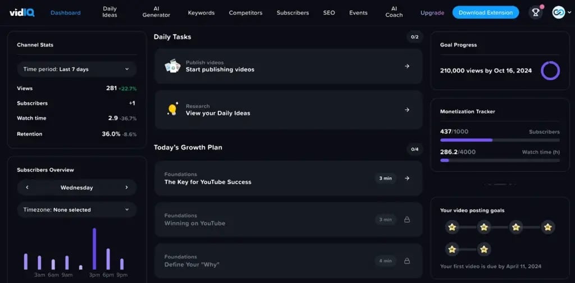575x283 pixels.
Task: Click the Upgrade link
Action: pos(432,13)
